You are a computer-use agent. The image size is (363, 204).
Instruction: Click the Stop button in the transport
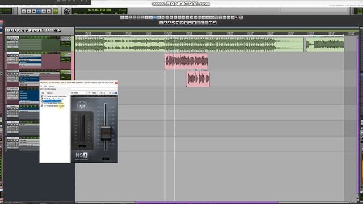click(x=34, y=11)
